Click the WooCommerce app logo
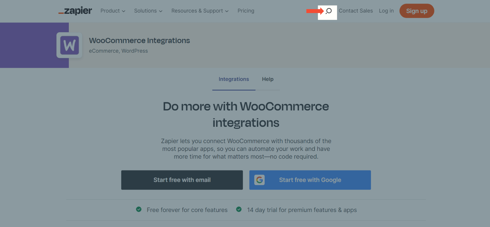 click(x=69, y=45)
